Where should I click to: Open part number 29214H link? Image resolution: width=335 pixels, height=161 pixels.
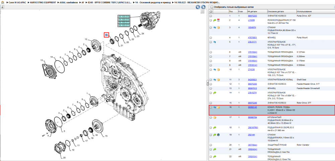click(x=251, y=135)
